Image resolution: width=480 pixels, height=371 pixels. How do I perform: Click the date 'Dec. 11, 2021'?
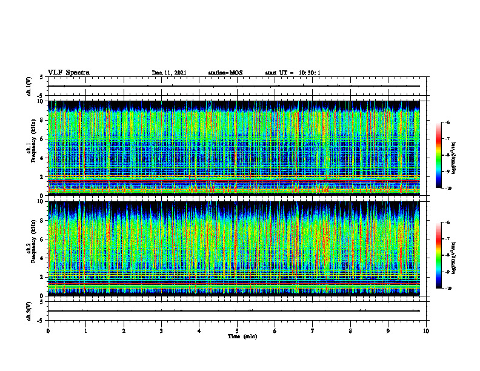tap(169, 73)
